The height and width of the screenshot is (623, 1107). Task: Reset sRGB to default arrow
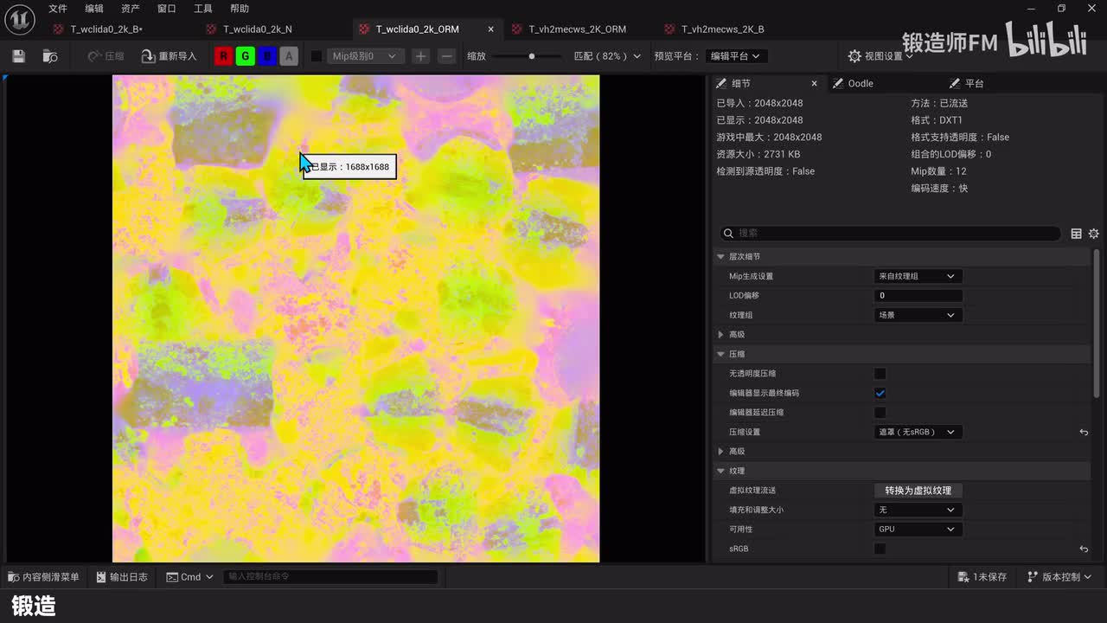pyautogui.click(x=1084, y=549)
